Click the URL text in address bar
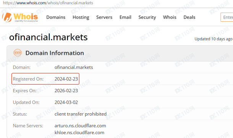The width and height of the screenshot is (233, 138). [48, 3]
